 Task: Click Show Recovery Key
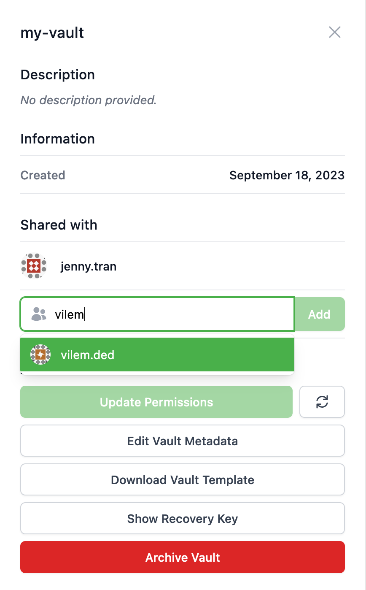click(183, 518)
